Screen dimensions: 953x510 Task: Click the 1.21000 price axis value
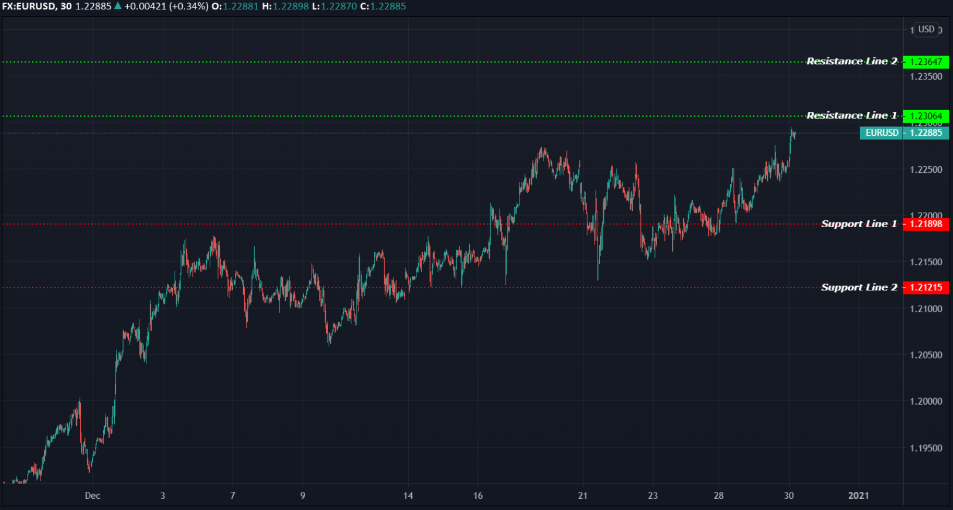coord(926,309)
